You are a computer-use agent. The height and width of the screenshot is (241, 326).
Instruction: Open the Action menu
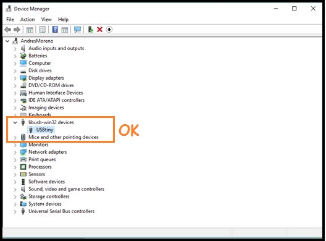point(27,20)
